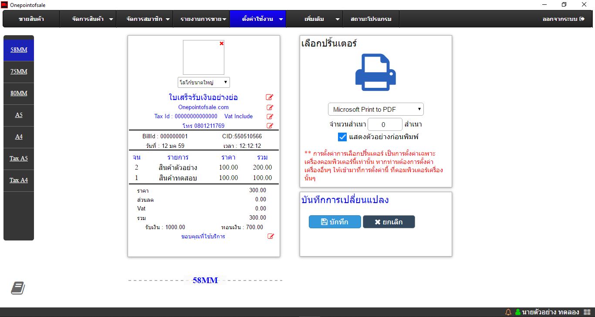Screen dimensions: 595x317
Task: Click the notification bell in the status bar
Action: click(508, 312)
